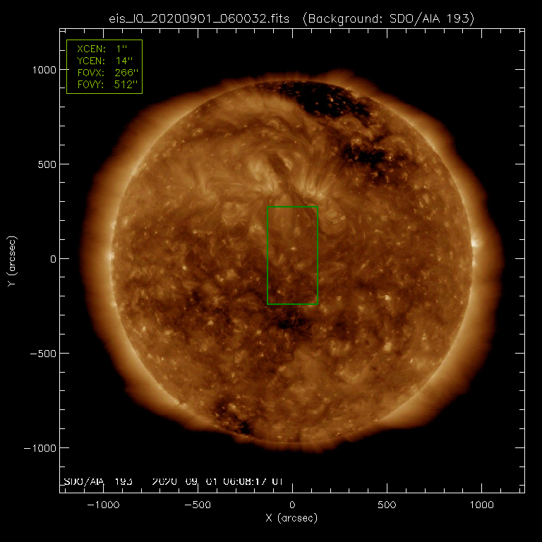Click the 1000 tick label on X axis

click(x=481, y=505)
